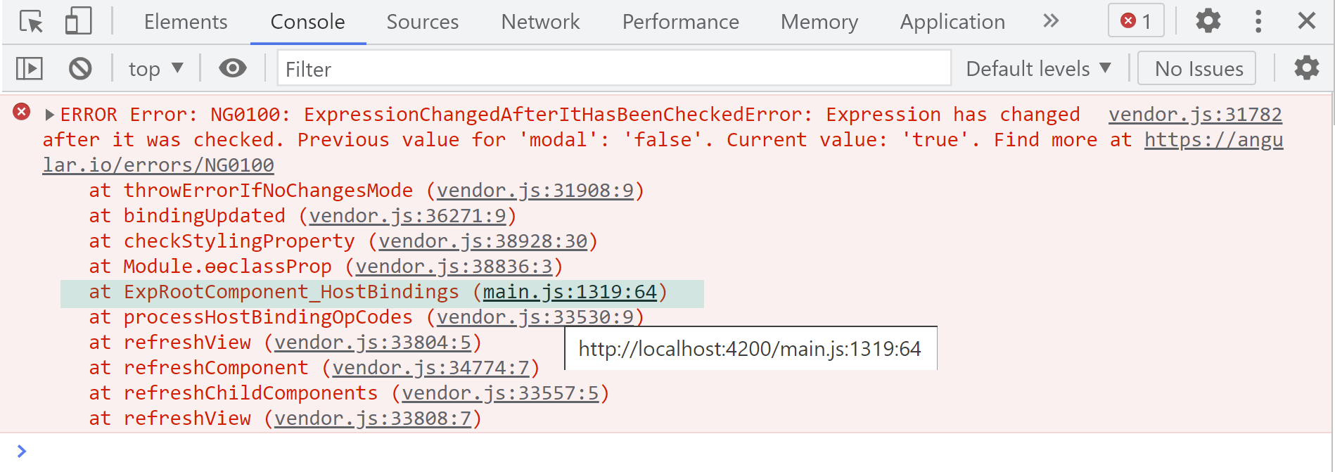
Task: Create a live expression with eye icon
Action: [233, 68]
